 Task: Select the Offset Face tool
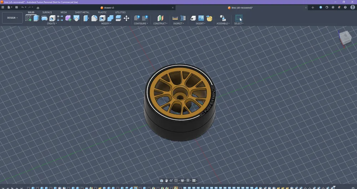pyautogui.click(x=119, y=18)
